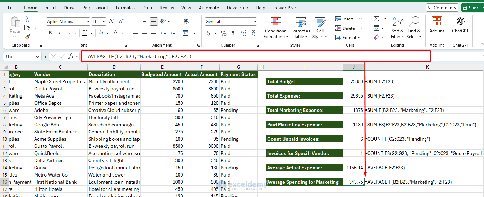Toggle Center alignment

pyautogui.click(x=145, y=33)
